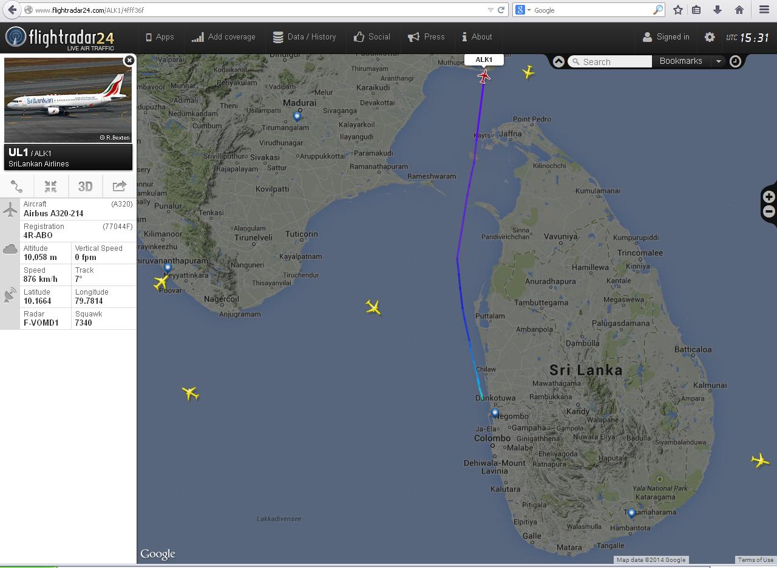Viewport: 777px width, 568px height.
Task: Open the Social menu
Action: point(372,37)
